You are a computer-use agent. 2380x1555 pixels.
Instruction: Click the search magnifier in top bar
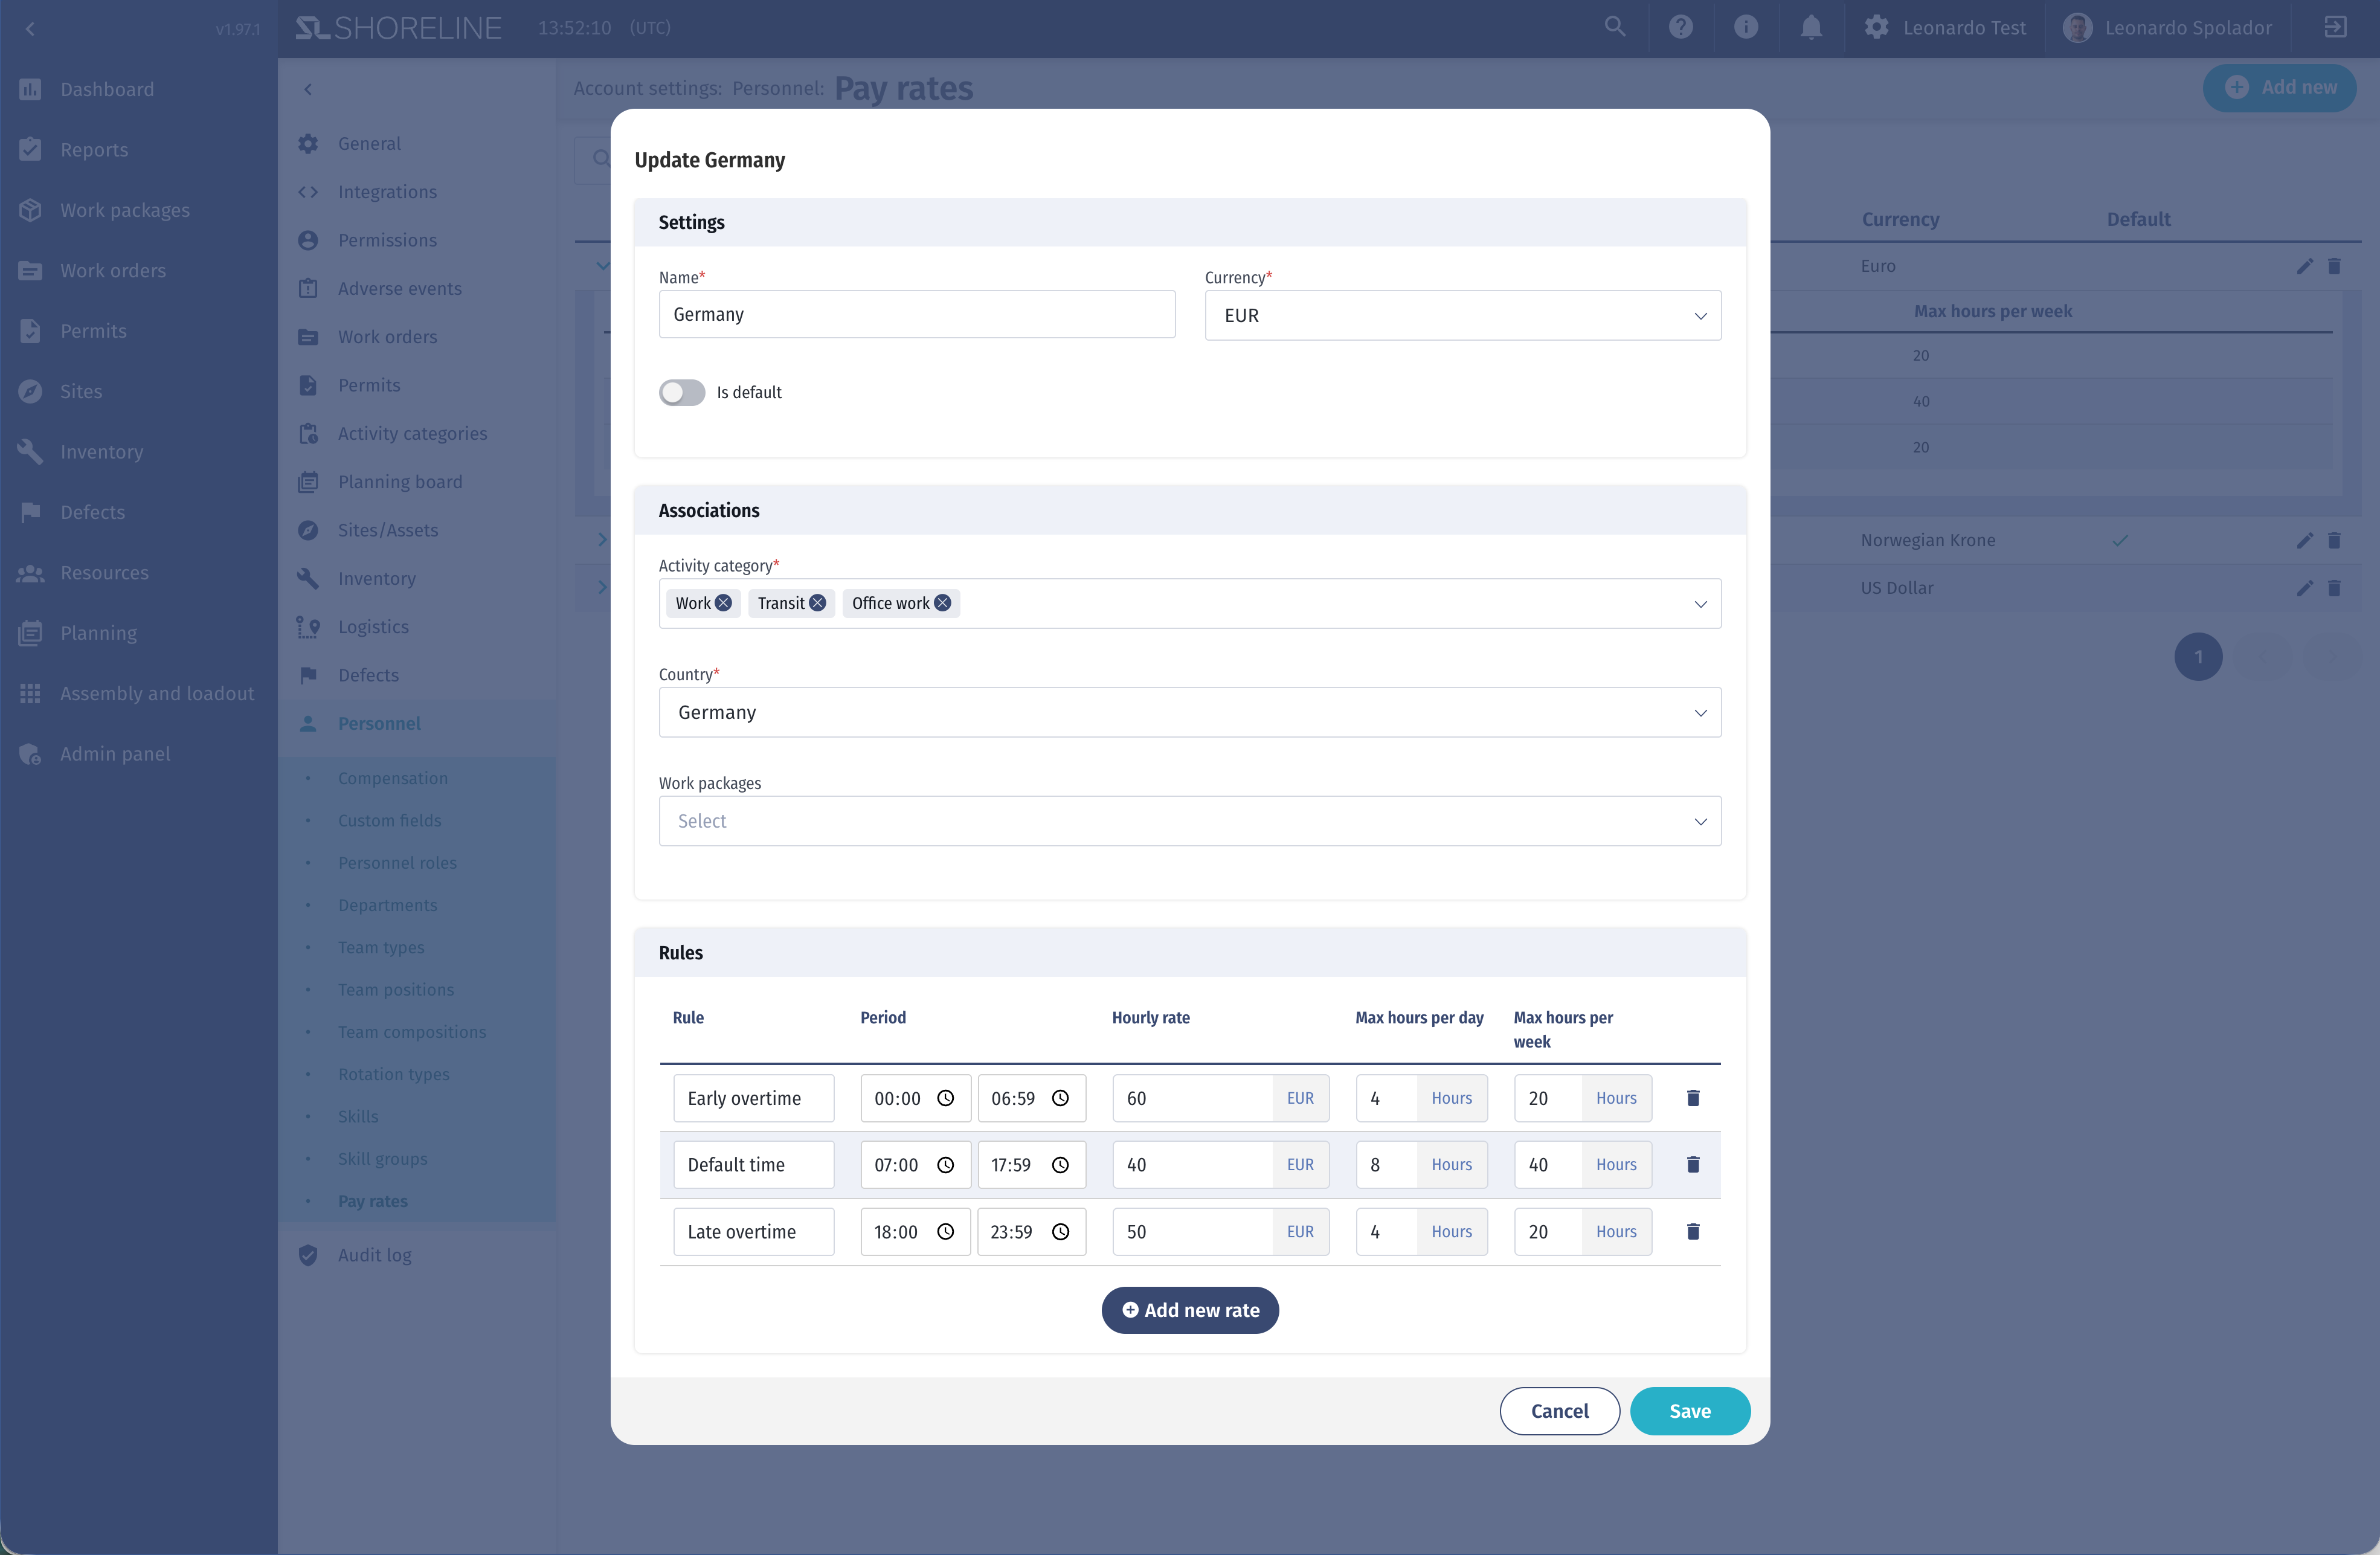point(1615,28)
